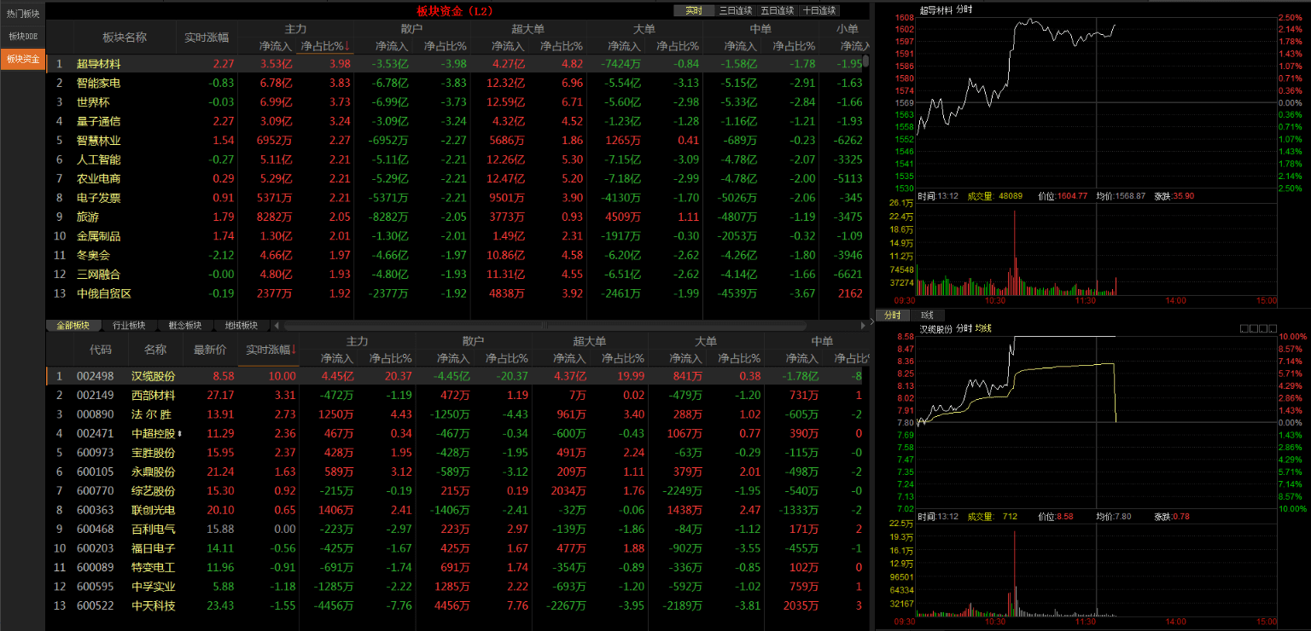Viewport: 1311px width, 631px height.
Task: Click stock code 600105
Action: pos(95,472)
